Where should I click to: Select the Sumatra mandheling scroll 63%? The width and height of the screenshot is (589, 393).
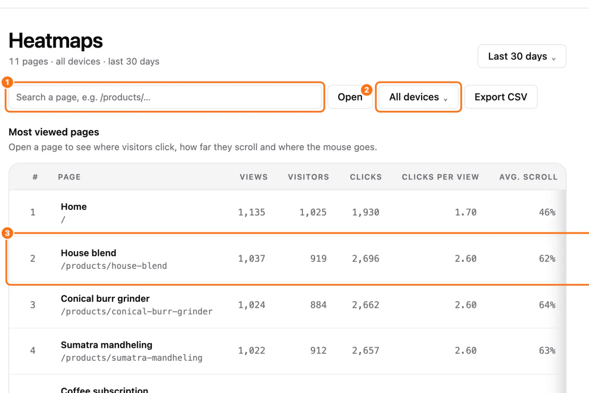tap(547, 351)
